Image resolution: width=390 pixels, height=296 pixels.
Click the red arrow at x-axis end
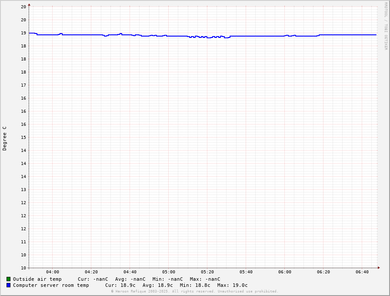point(378,268)
